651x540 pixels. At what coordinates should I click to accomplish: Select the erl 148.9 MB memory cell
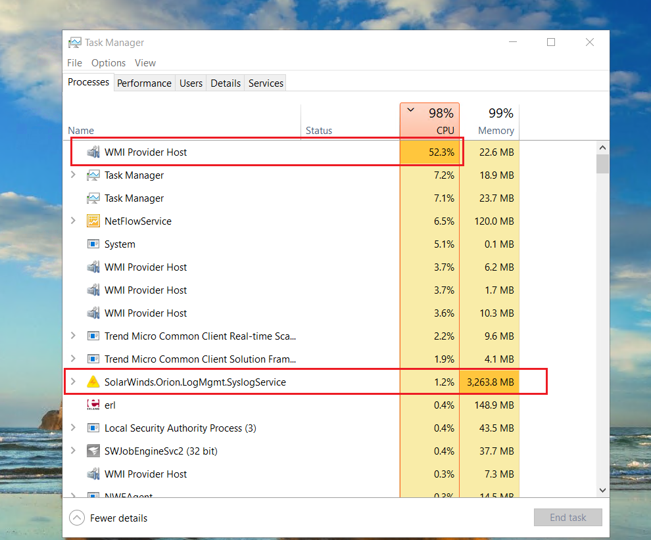click(489, 405)
